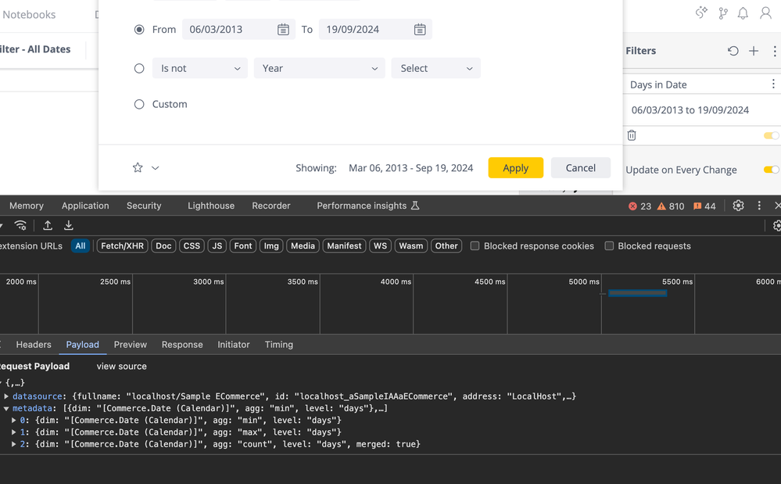The width and height of the screenshot is (781, 484).
Task: Click the notifications bell icon
Action: coord(743,14)
